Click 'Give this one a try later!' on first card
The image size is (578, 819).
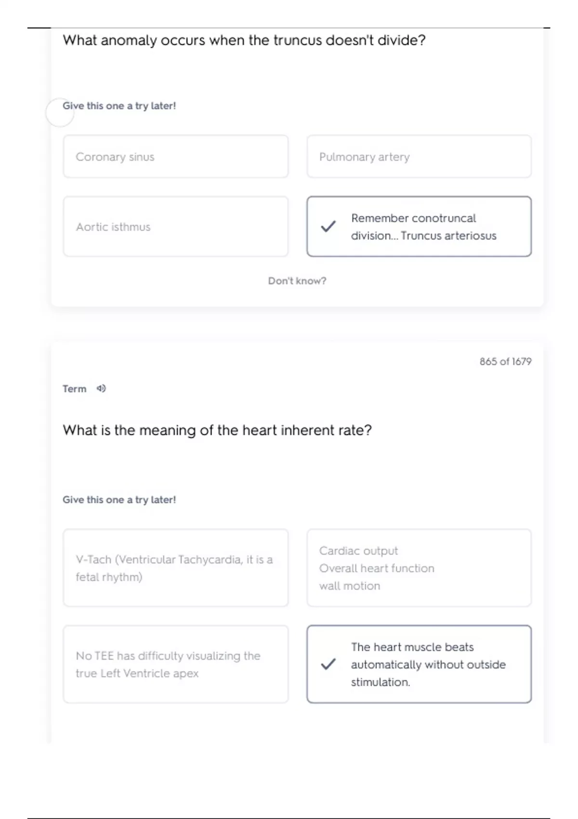(119, 106)
